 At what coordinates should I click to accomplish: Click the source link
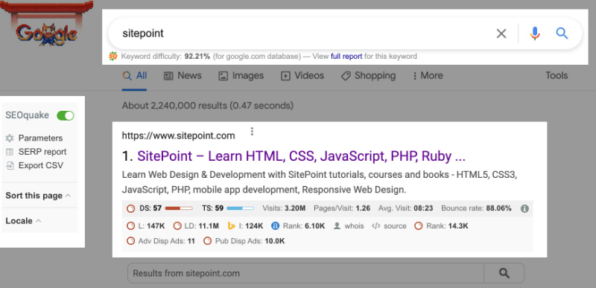[x=395, y=226]
